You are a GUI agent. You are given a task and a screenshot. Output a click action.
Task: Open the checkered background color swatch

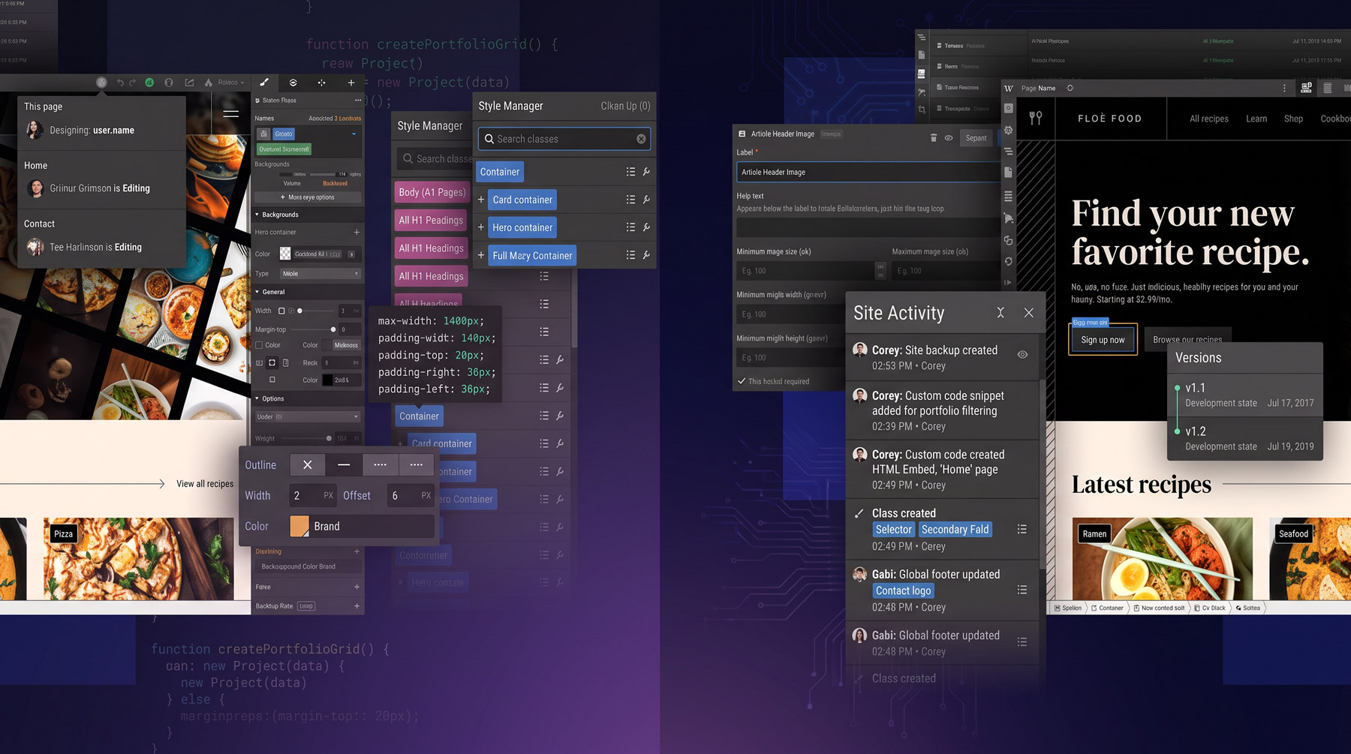click(285, 254)
